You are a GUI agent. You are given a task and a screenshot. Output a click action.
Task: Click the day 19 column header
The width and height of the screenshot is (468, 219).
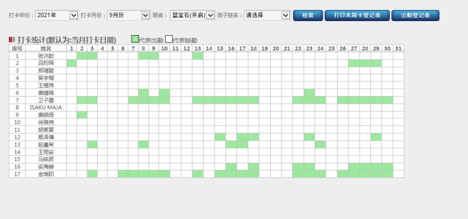pyautogui.click(x=264, y=49)
